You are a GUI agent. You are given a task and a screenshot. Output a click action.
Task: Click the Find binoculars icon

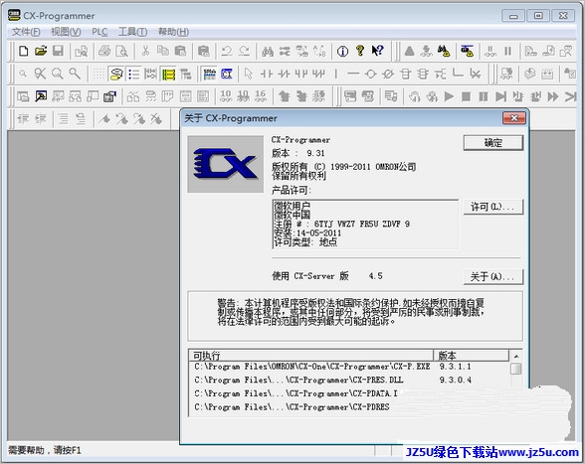click(x=267, y=51)
